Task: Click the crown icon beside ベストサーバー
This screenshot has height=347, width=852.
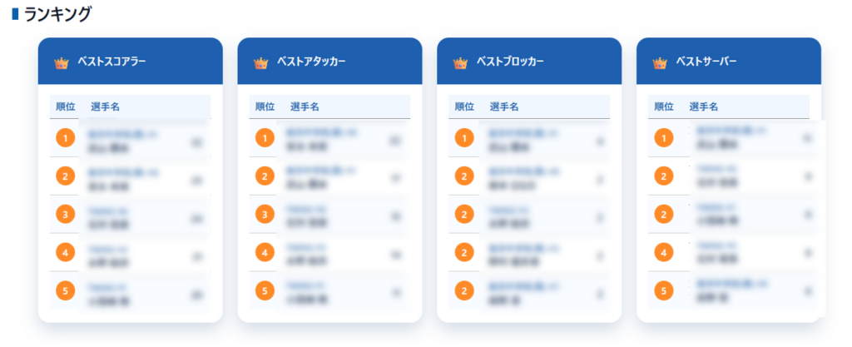Action: pyautogui.click(x=660, y=62)
